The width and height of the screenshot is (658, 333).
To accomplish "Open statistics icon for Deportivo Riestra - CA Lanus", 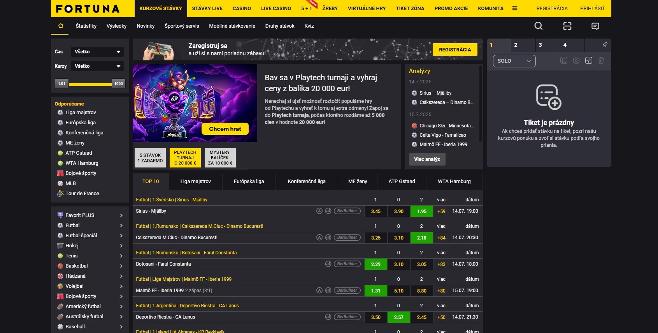I will 328,317.
